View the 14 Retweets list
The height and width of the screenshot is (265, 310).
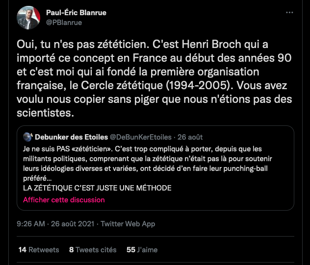click(38, 249)
